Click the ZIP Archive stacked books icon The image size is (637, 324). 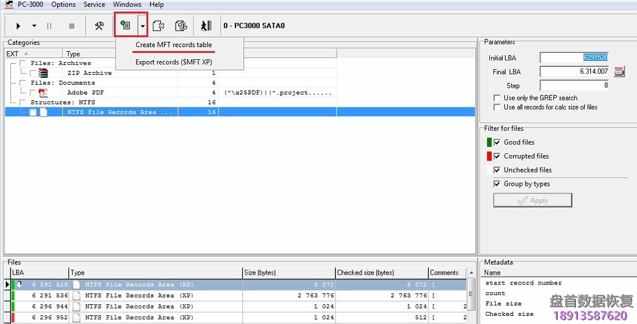click(x=43, y=73)
